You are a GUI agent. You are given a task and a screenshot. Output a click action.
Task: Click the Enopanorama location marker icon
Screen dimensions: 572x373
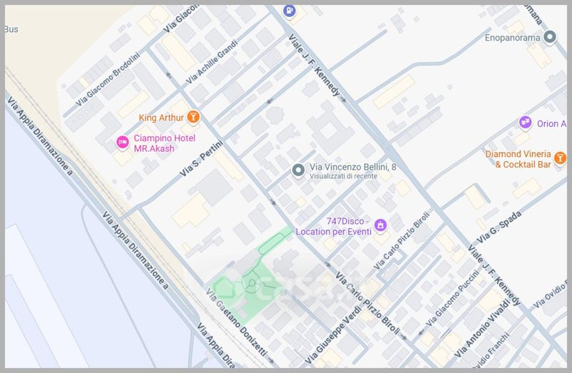point(550,37)
